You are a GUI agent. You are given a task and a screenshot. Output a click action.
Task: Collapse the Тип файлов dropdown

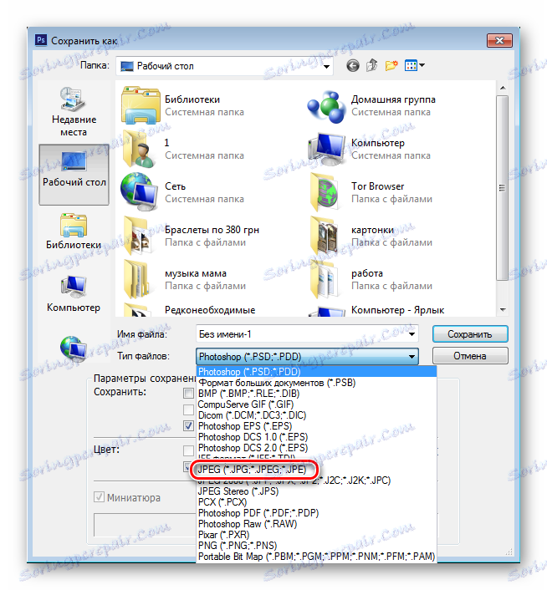pos(412,356)
